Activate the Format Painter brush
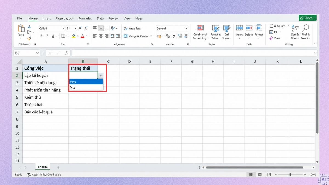 pos(29,39)
